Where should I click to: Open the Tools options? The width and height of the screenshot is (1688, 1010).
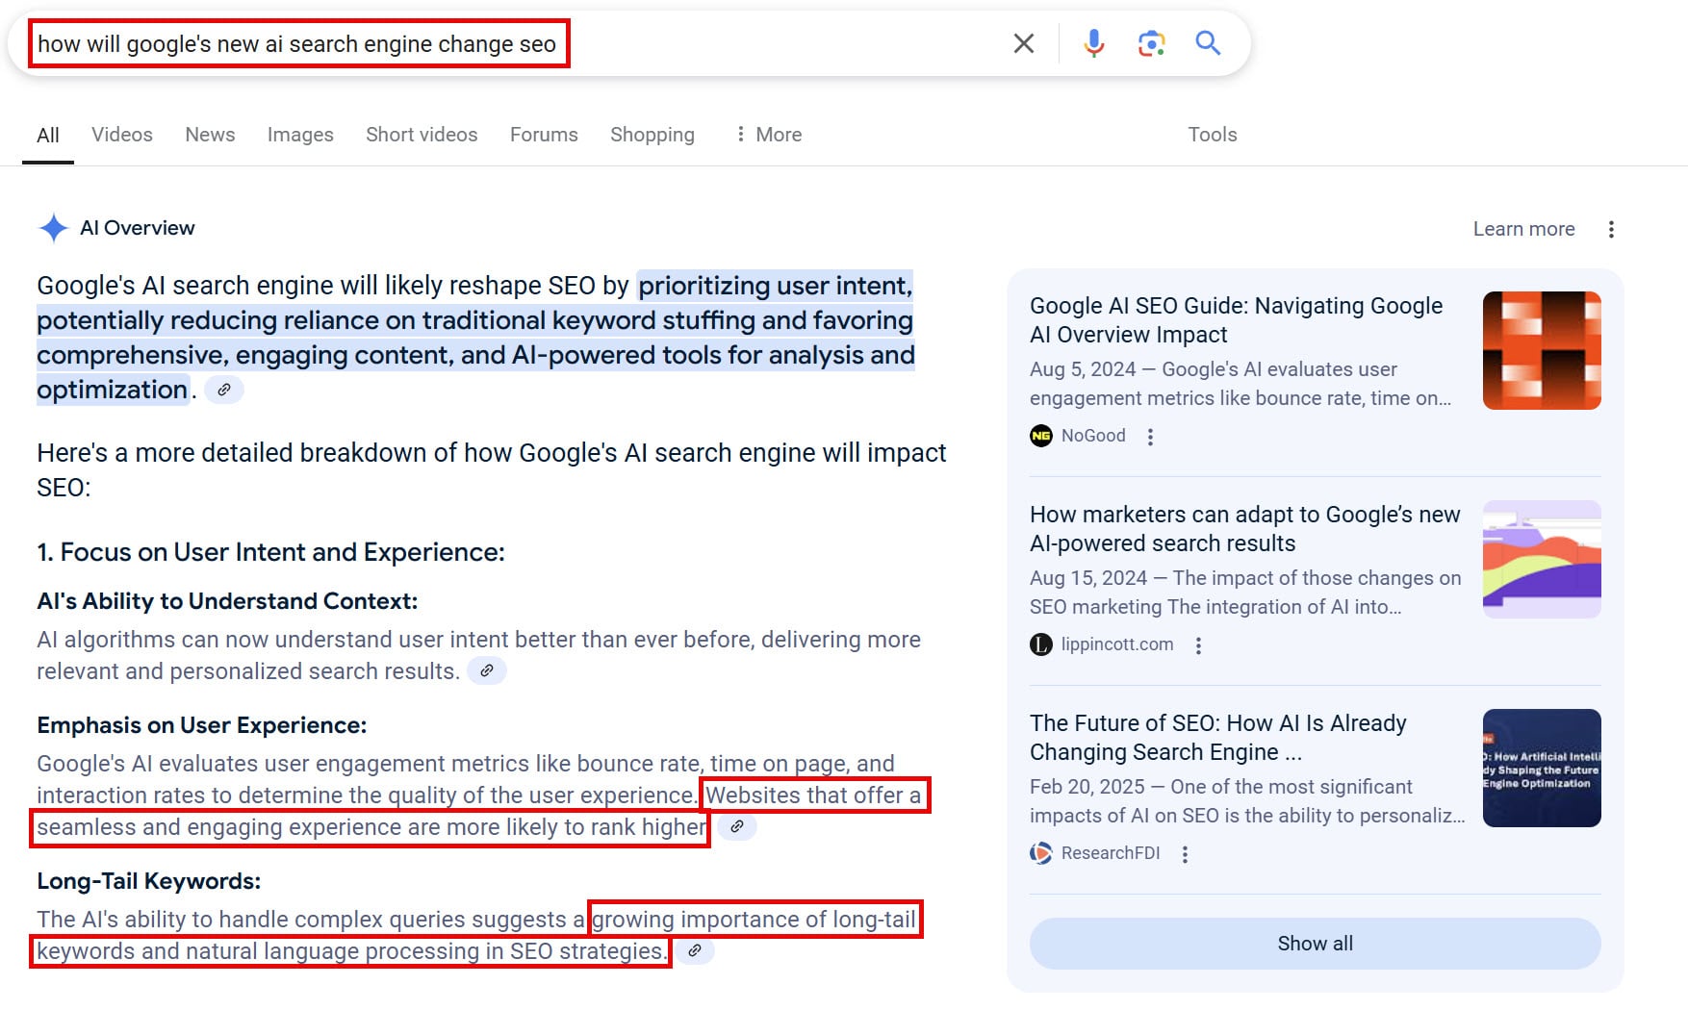coord(1213,135)
